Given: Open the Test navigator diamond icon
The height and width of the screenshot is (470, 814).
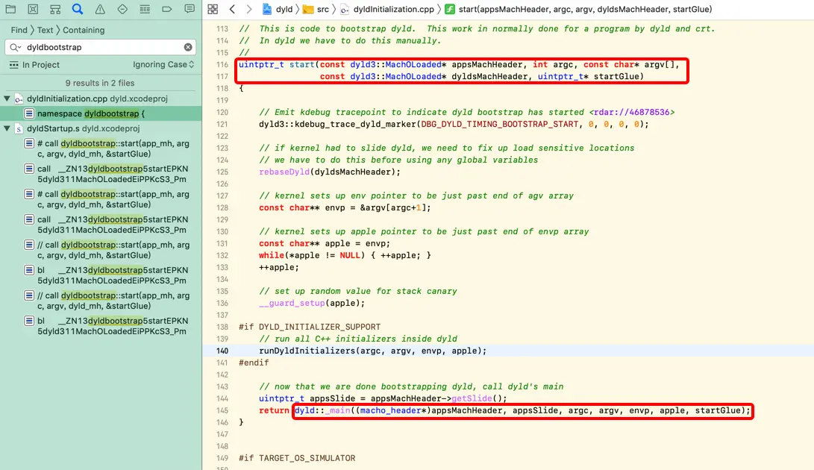Looking at the screenshot, I should point(122,9).
